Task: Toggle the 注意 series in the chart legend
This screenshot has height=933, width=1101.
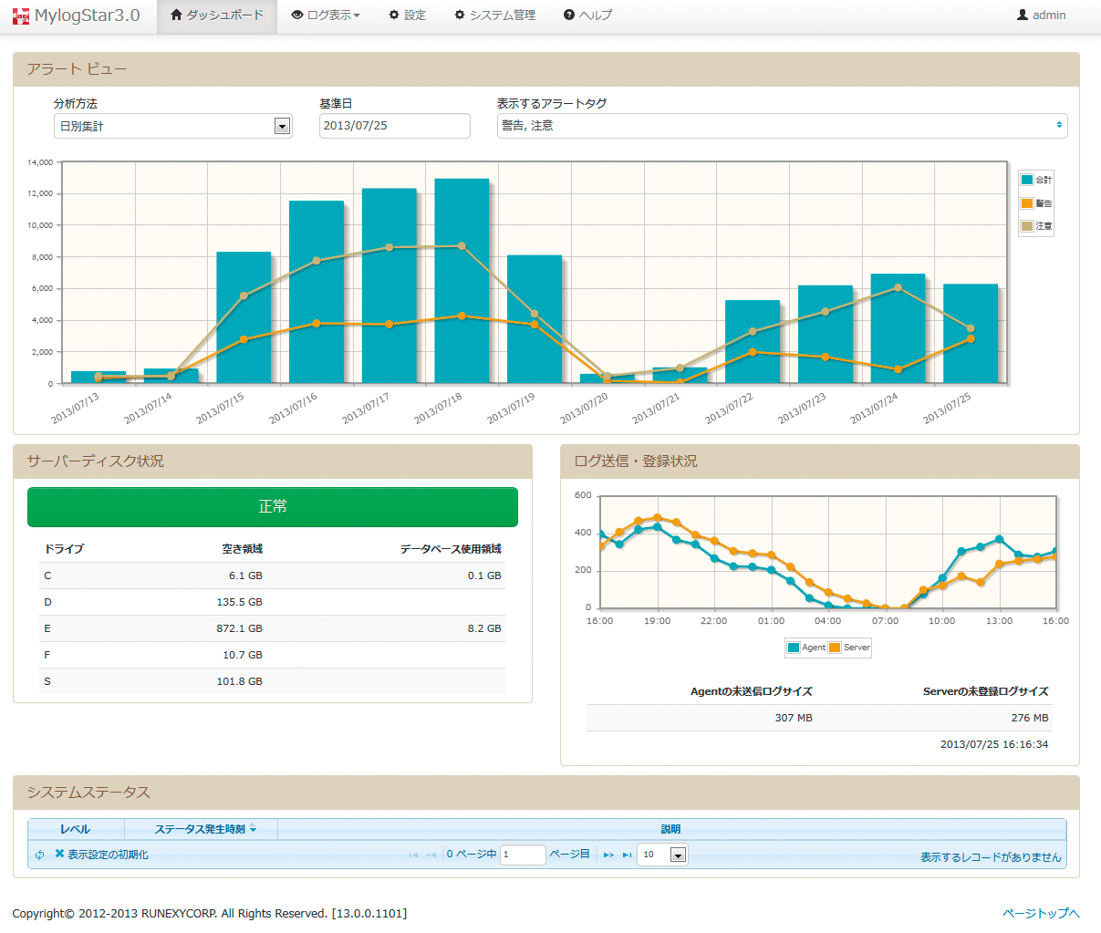Action: point(1036,226)
